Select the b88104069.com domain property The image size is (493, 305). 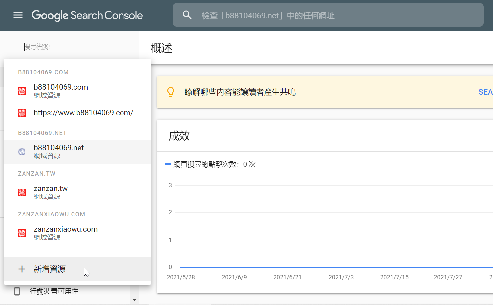point(77,91)
